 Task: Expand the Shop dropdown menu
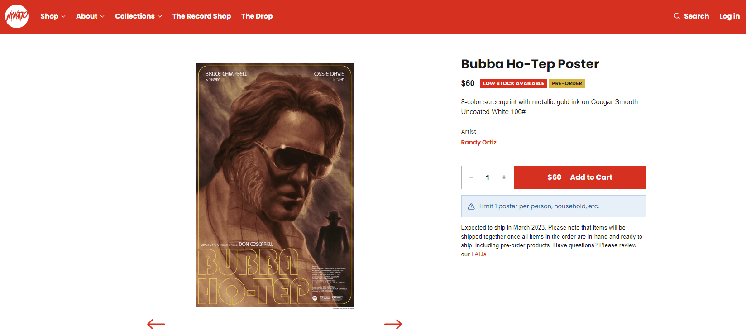click(53, 16)
